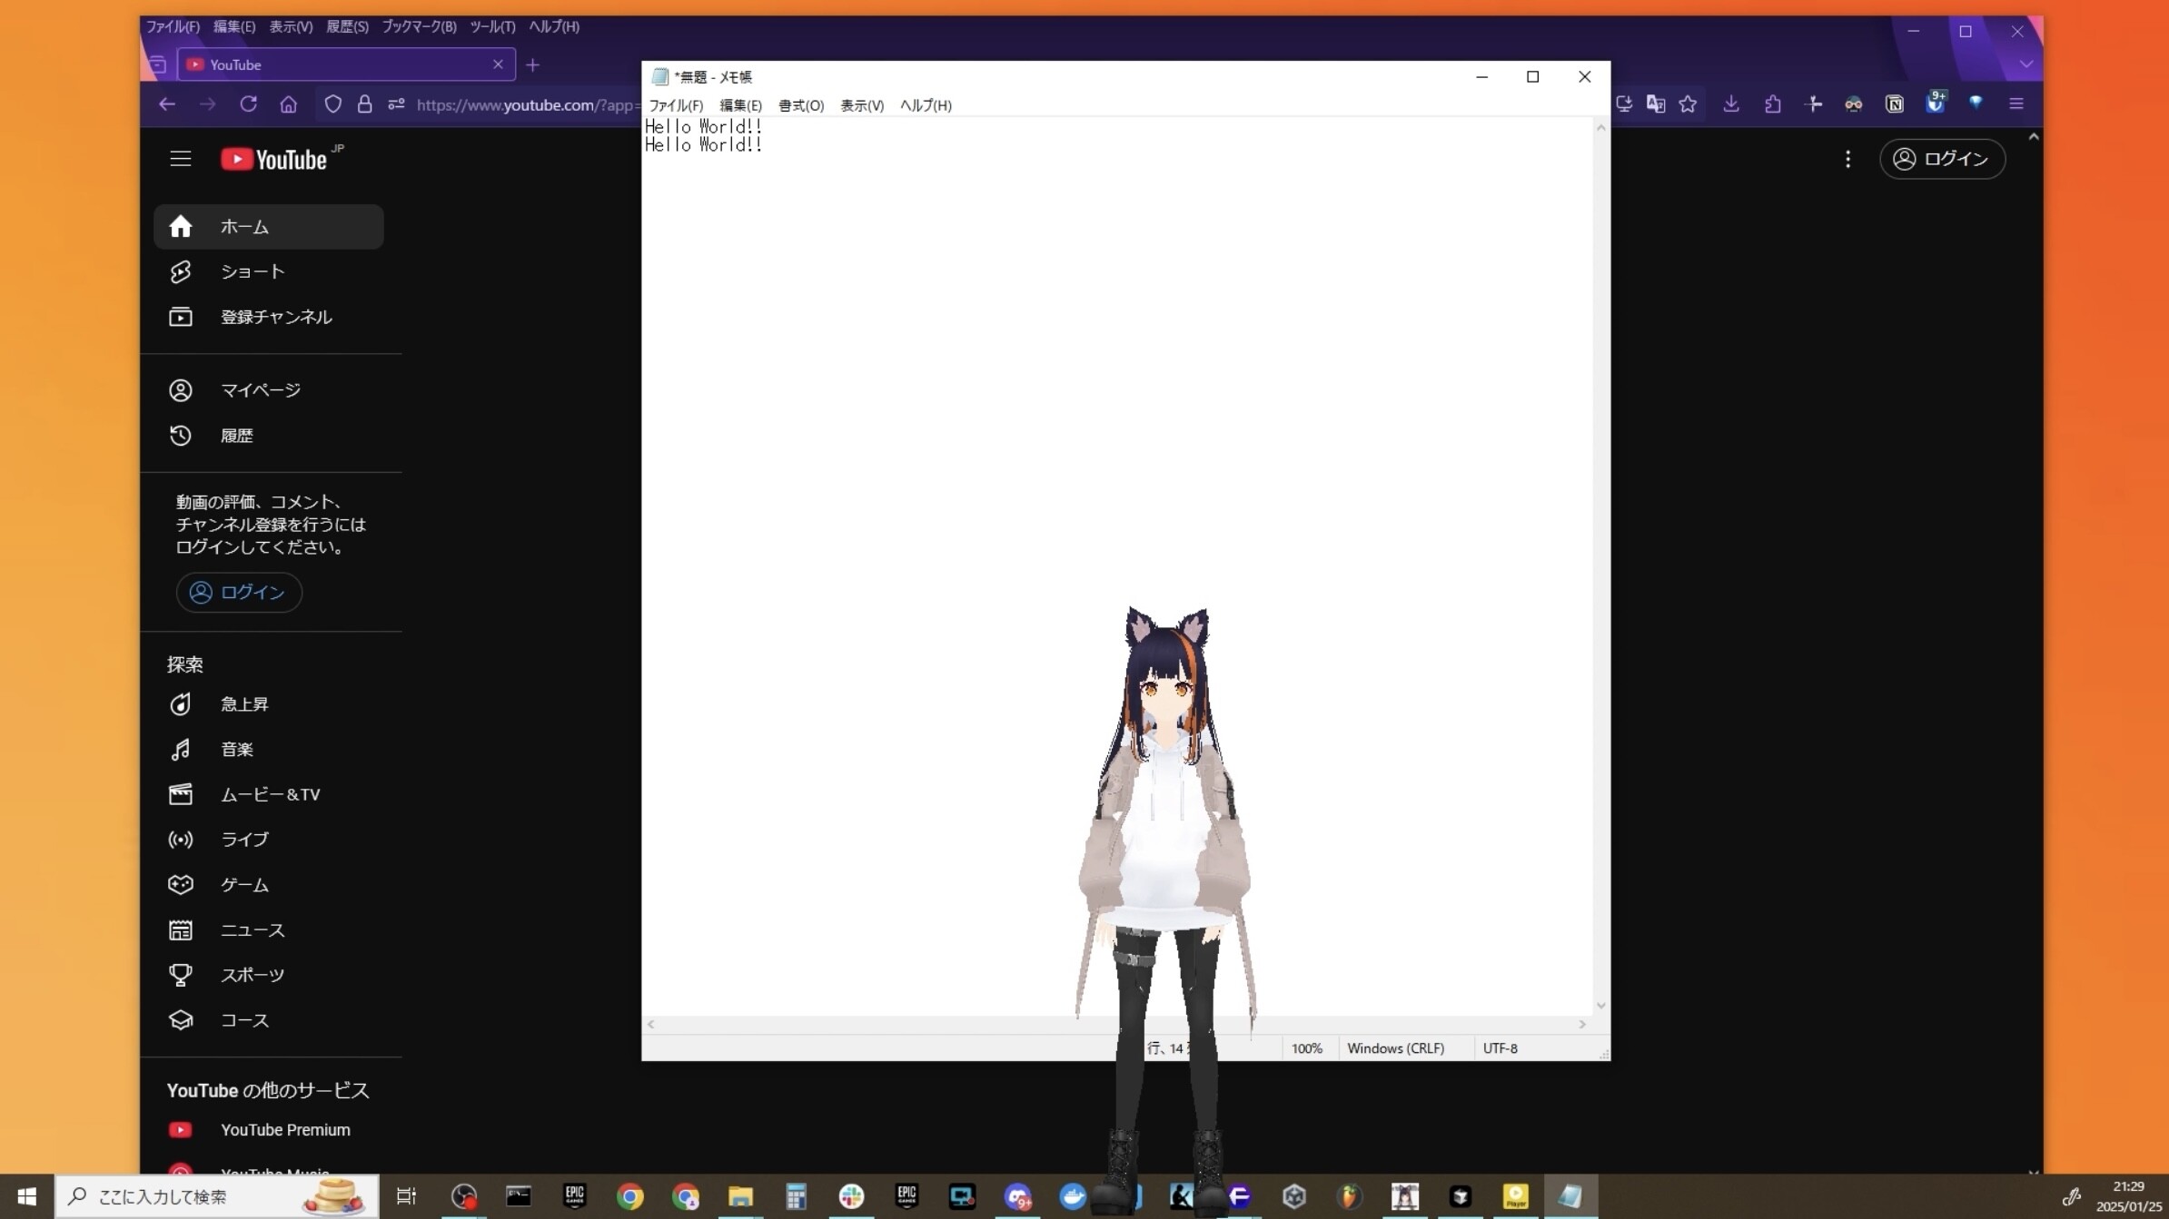
Task: Open the ゲーム section in YouTube sidebar
Action: (x=243, y=884)
